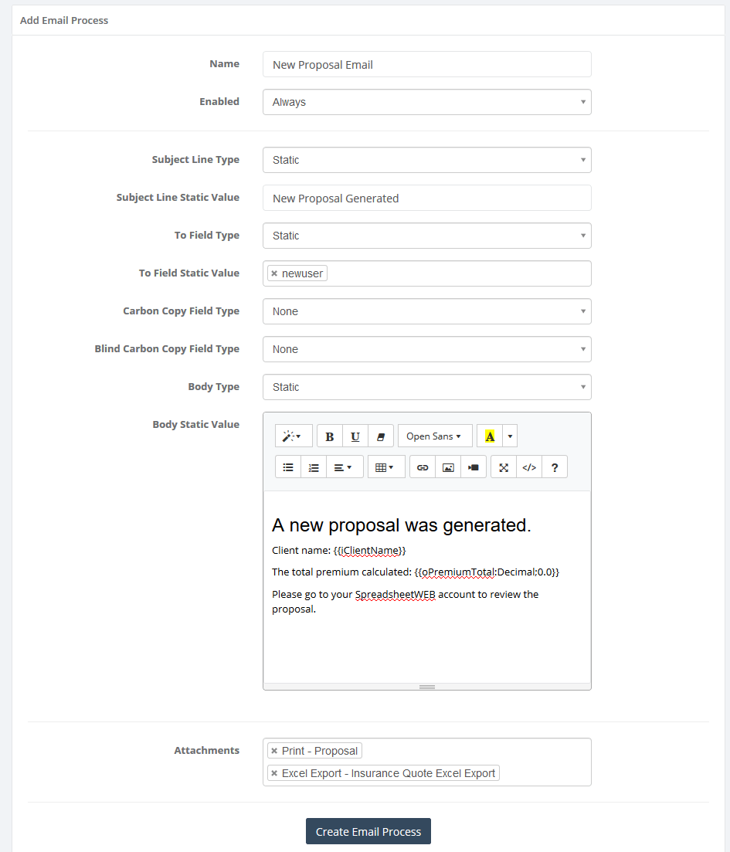Toggle underline formatting in the body editor
This screenshot has width=730, height=852.
pyautogui.click(x=355, y=436)
